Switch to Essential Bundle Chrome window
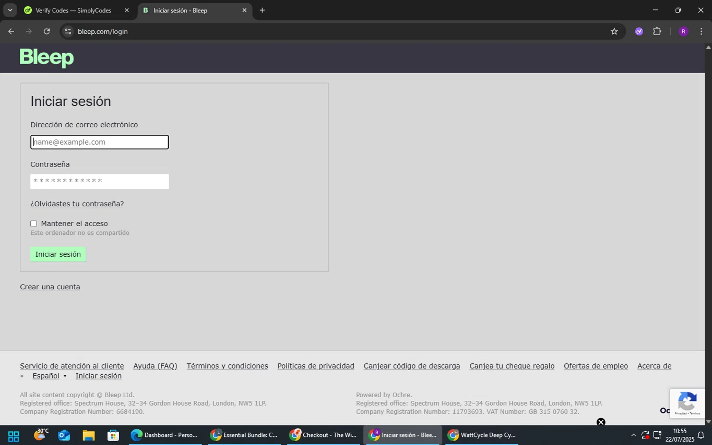The height and width of the screenshot is (445, 712). (244, 435)
